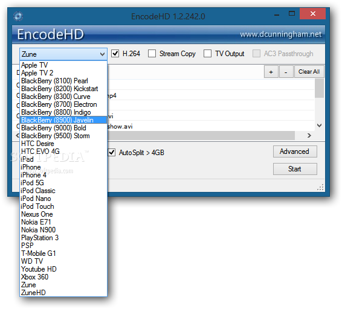Click the EncodeHD app icon in title bar
This screenshot has width=342, height=309.
(x=18, y=16)
